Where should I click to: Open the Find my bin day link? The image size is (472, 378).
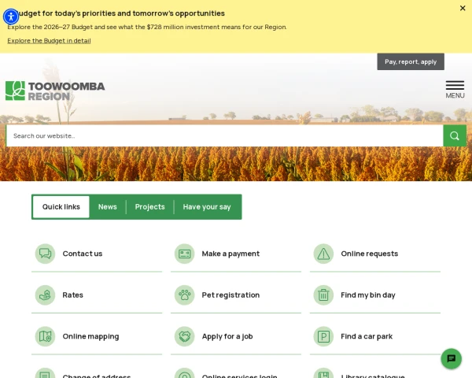[368, 295]
